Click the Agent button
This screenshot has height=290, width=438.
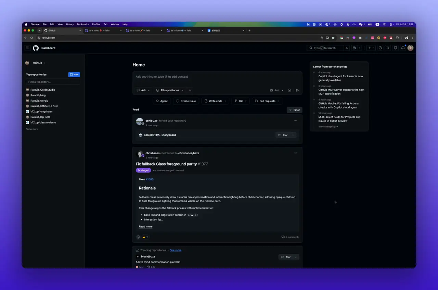tap(162, 101)
